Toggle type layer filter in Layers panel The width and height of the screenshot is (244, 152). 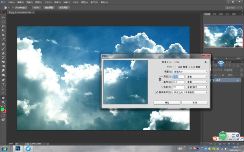pyautogui.click(x=229, y=66)
